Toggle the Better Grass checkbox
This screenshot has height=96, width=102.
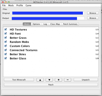tap(6, 37)
